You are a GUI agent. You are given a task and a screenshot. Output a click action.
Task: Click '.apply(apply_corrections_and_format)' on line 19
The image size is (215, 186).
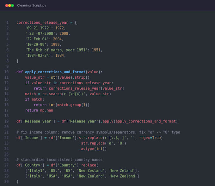139,121
